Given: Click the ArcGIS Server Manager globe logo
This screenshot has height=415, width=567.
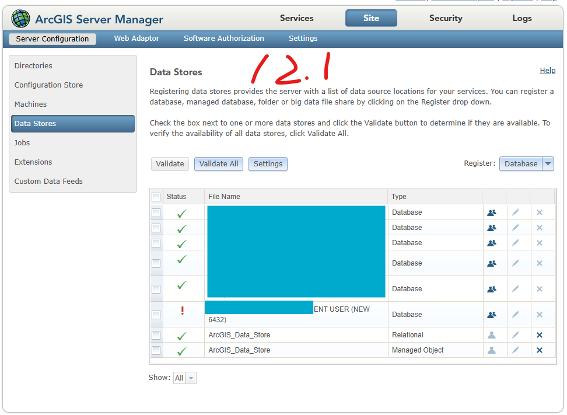Looking at the screenshot, I should click(x=20, y=19).
